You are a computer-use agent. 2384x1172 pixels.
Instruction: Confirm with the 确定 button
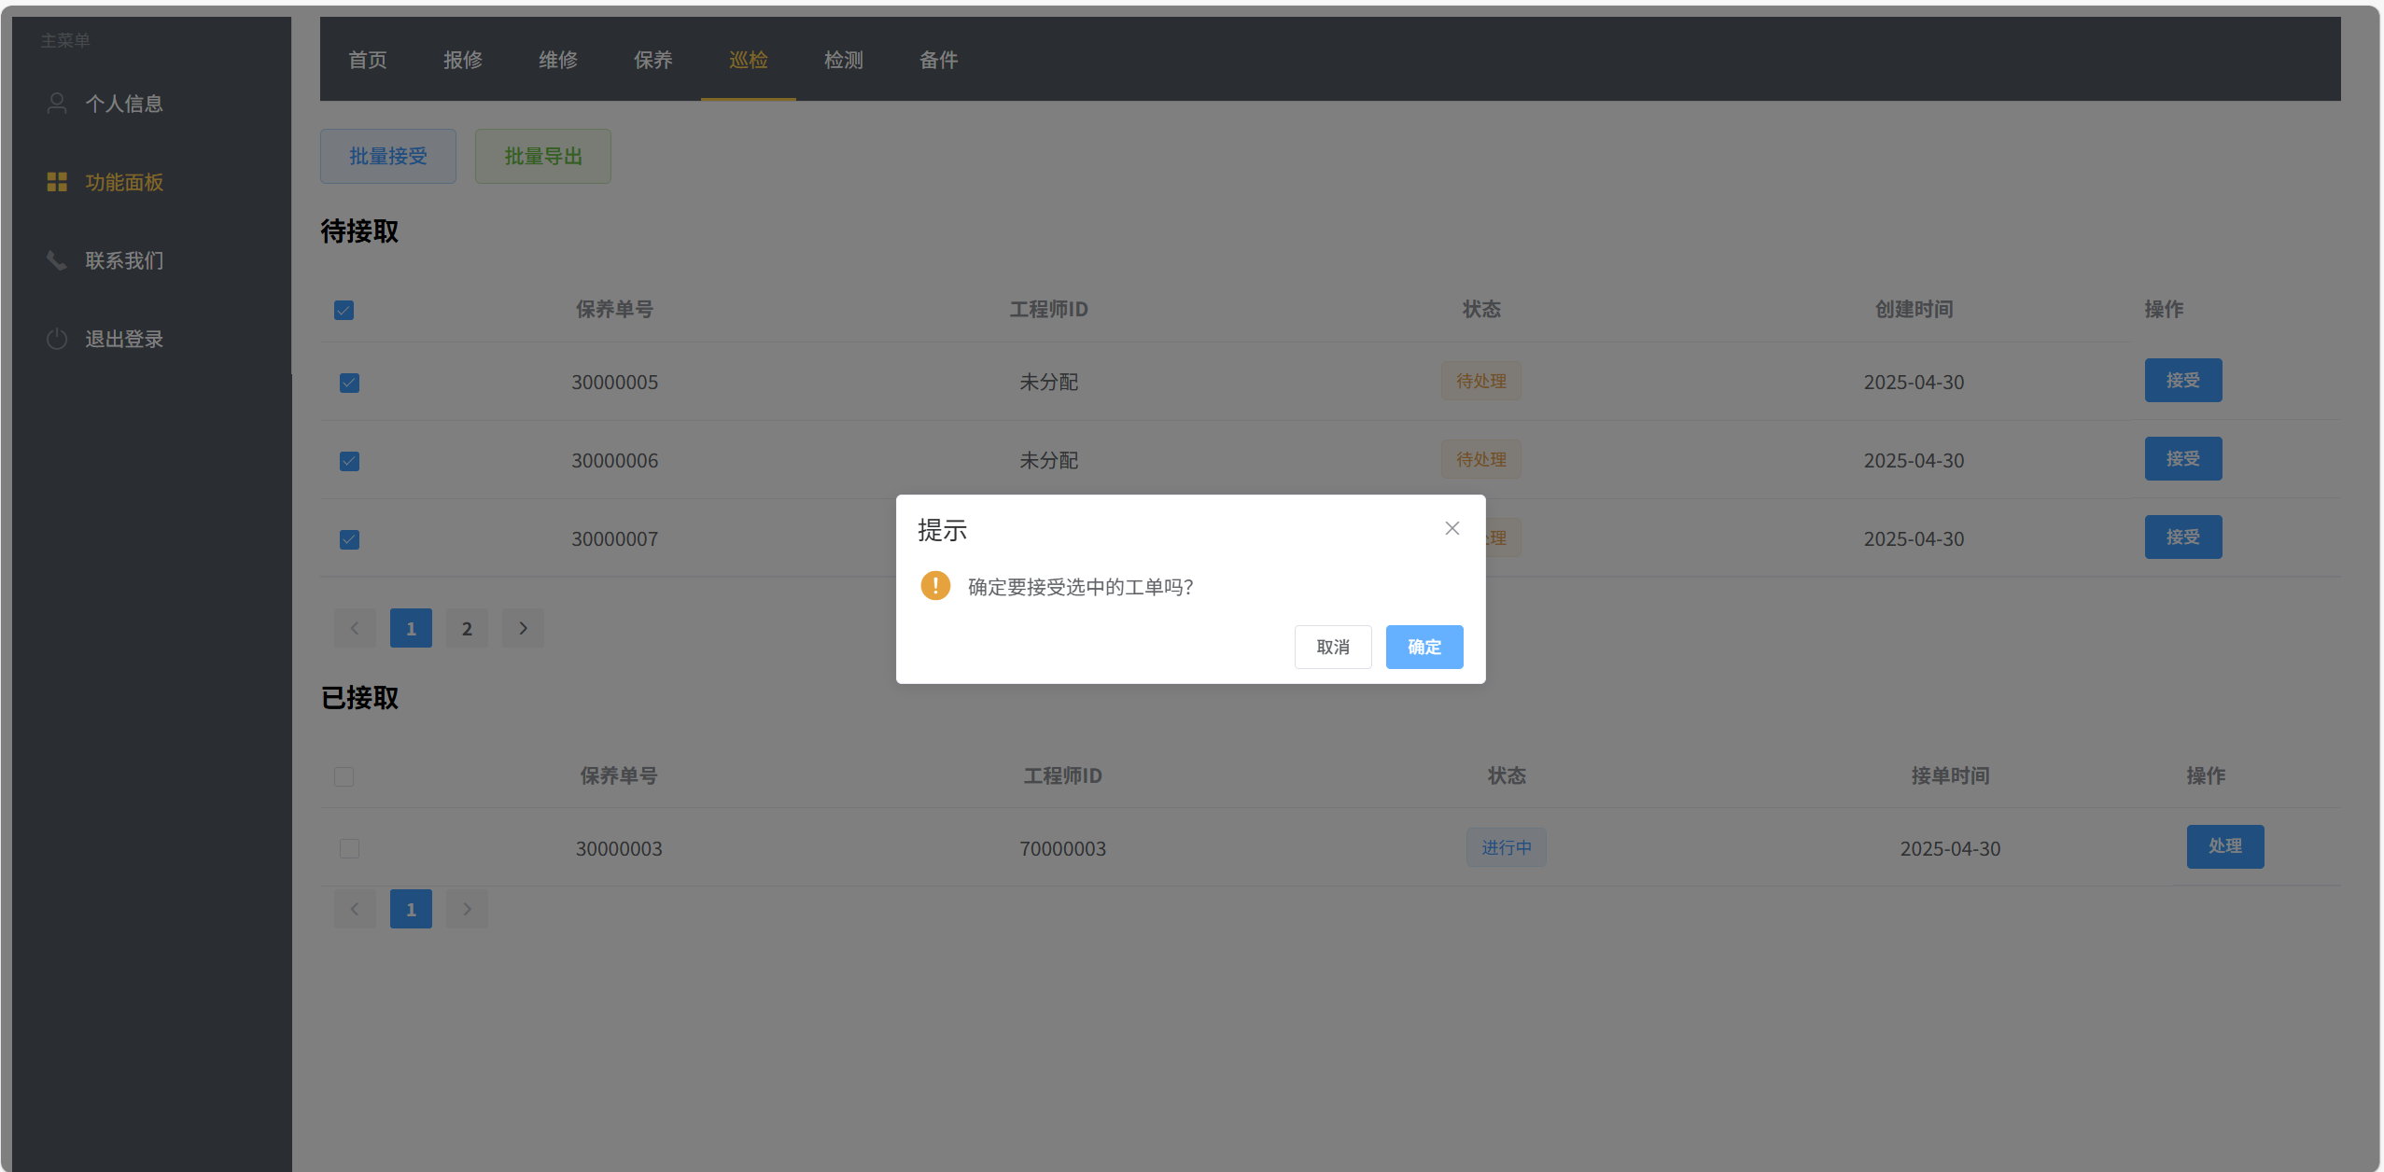(x=1423, y=647)
